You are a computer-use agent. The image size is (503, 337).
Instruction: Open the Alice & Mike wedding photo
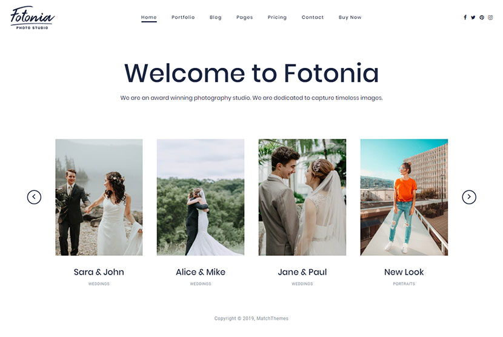point(201,197)
